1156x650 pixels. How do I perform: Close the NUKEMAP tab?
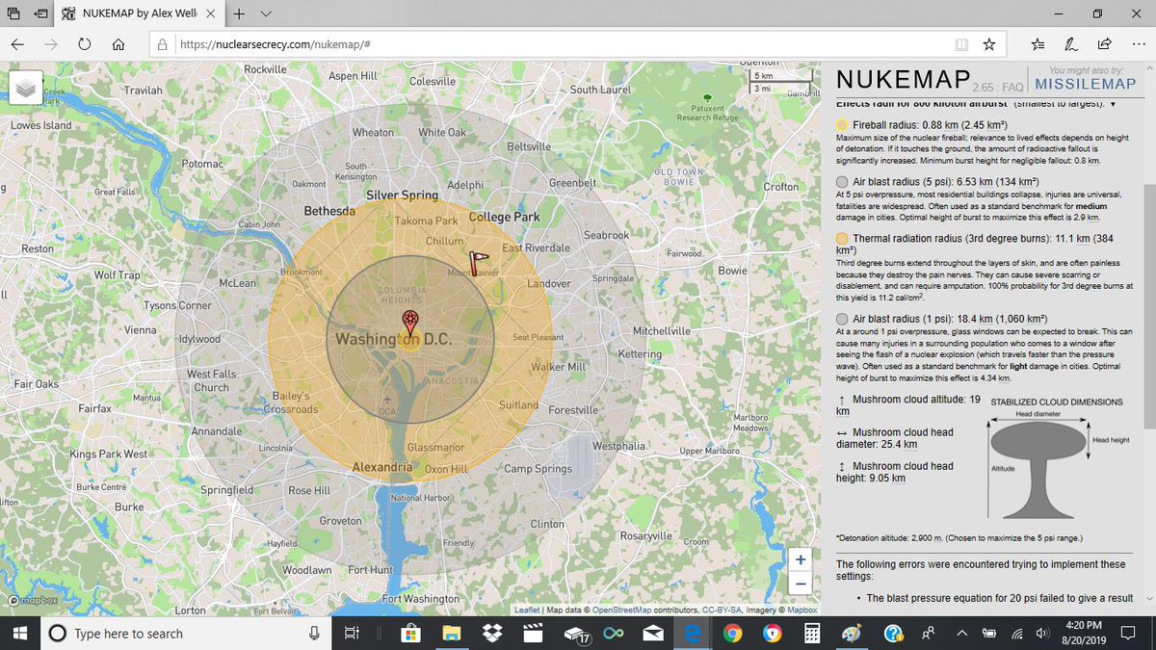(212, 14)
